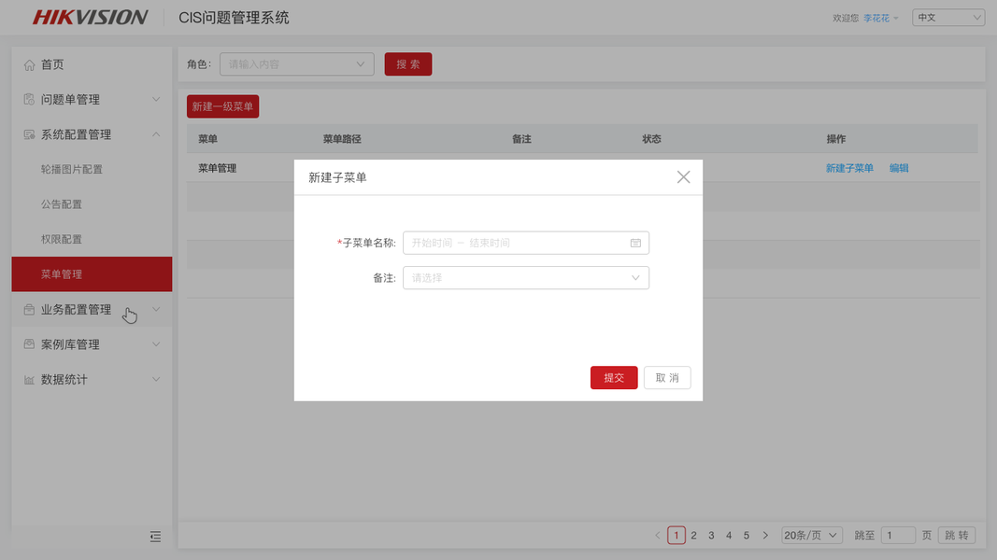Go to page 1
The width and height of the screenshot is (997, 560).
click(677, 535)
